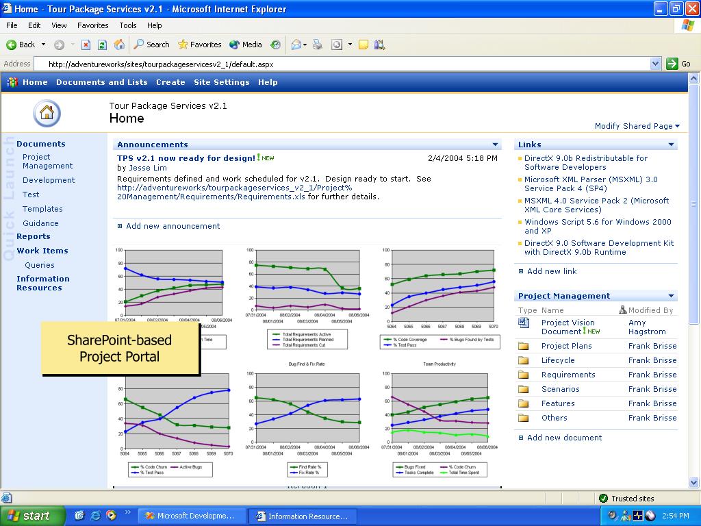The image size is (701, 526).
Task: Click the Back navigation arrow icon
Action: coord(11,45)
